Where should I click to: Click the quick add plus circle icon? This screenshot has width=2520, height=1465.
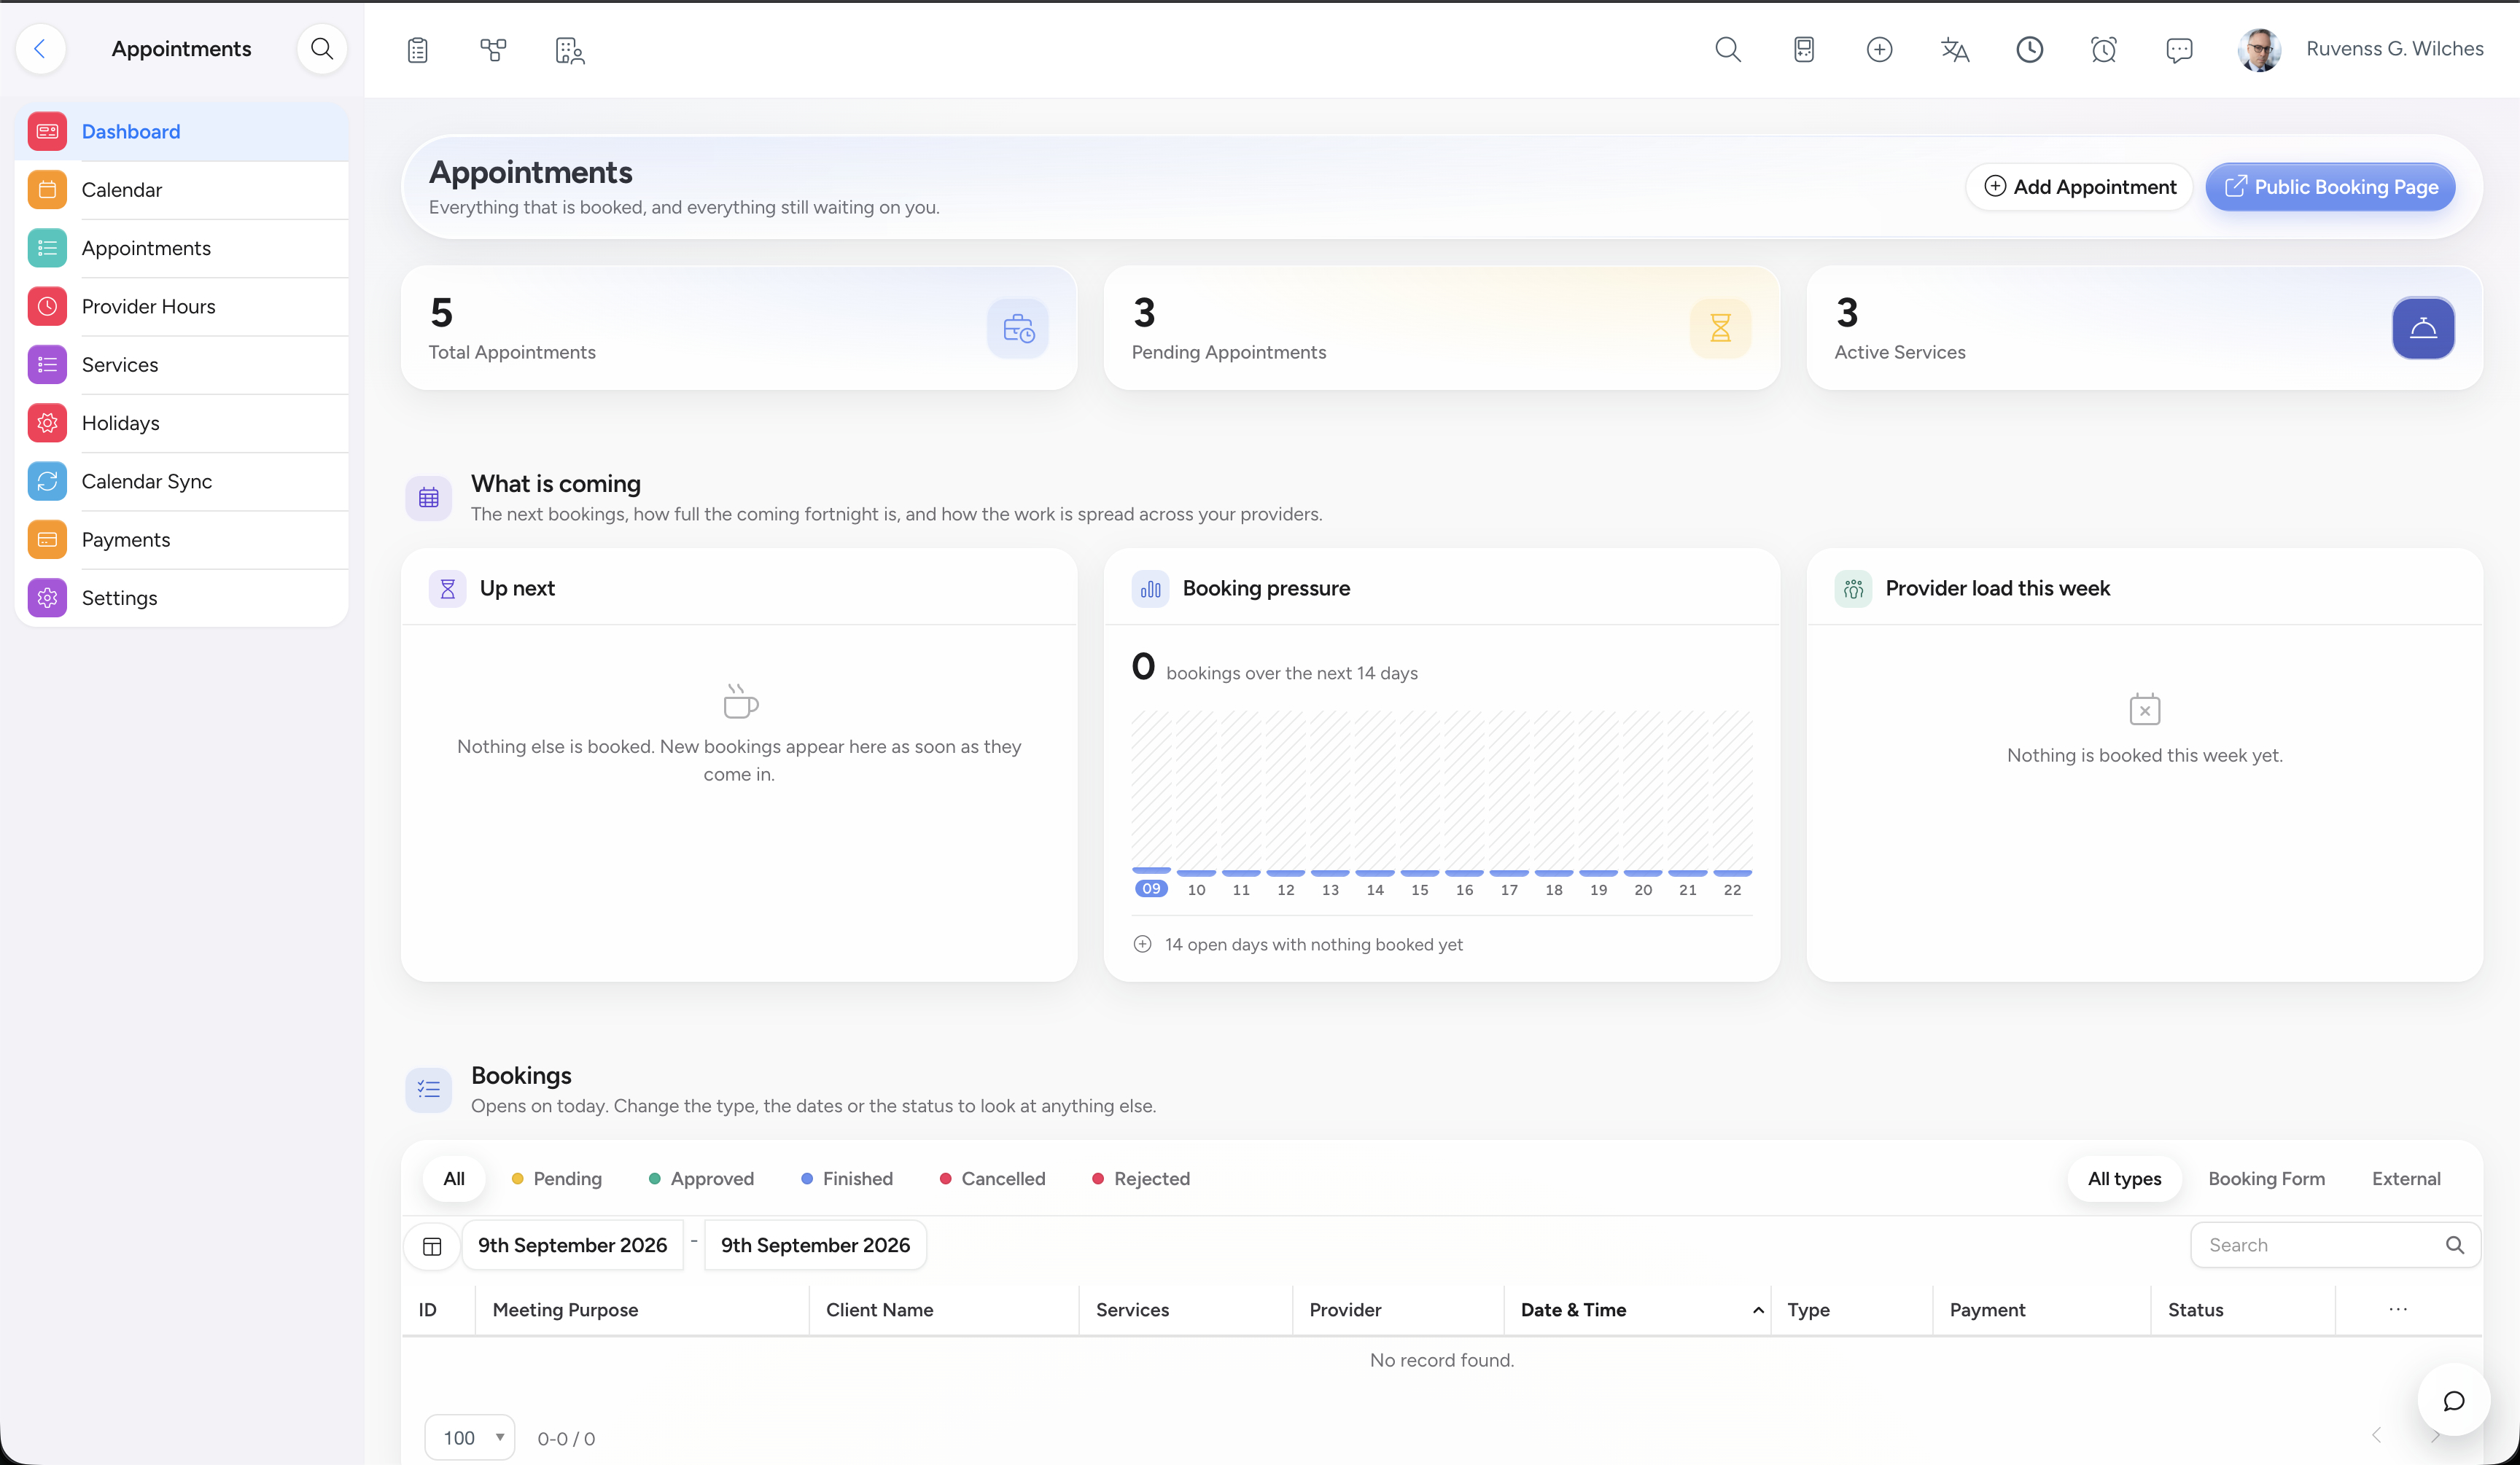[x=1880, y=49]
